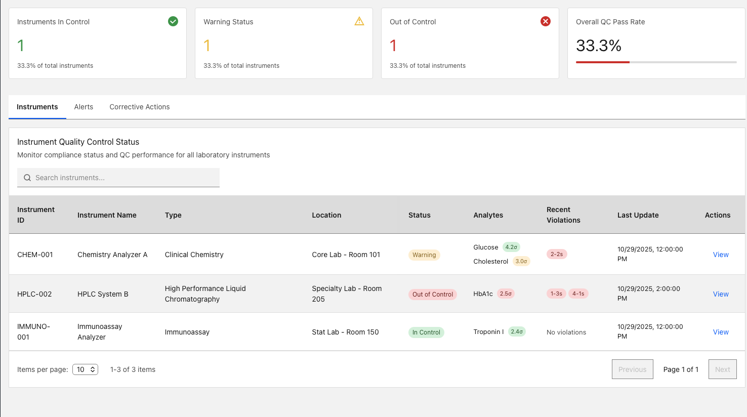Viewport: 747px width, 417px height.
Task: Click the green checkmark In Control icon
Action: click(x=173, y=21)
